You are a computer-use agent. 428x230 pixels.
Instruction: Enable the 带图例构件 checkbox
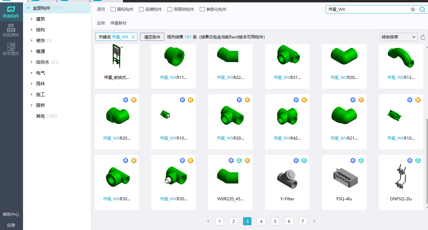(x=170, y=9)
